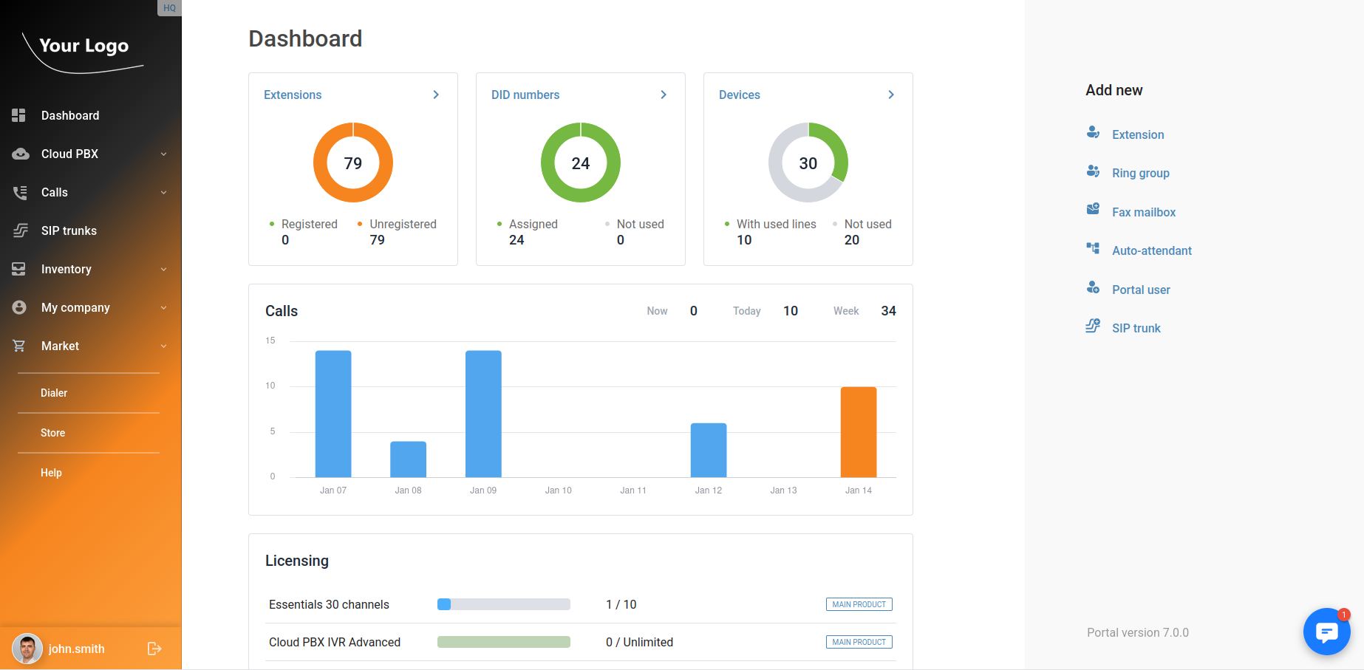Open the Extensions card arrow
The image size is (1364, 670).
[436, 95]
